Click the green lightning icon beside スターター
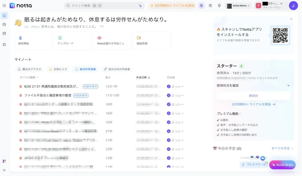302x176 pixels. pos(241,66)
